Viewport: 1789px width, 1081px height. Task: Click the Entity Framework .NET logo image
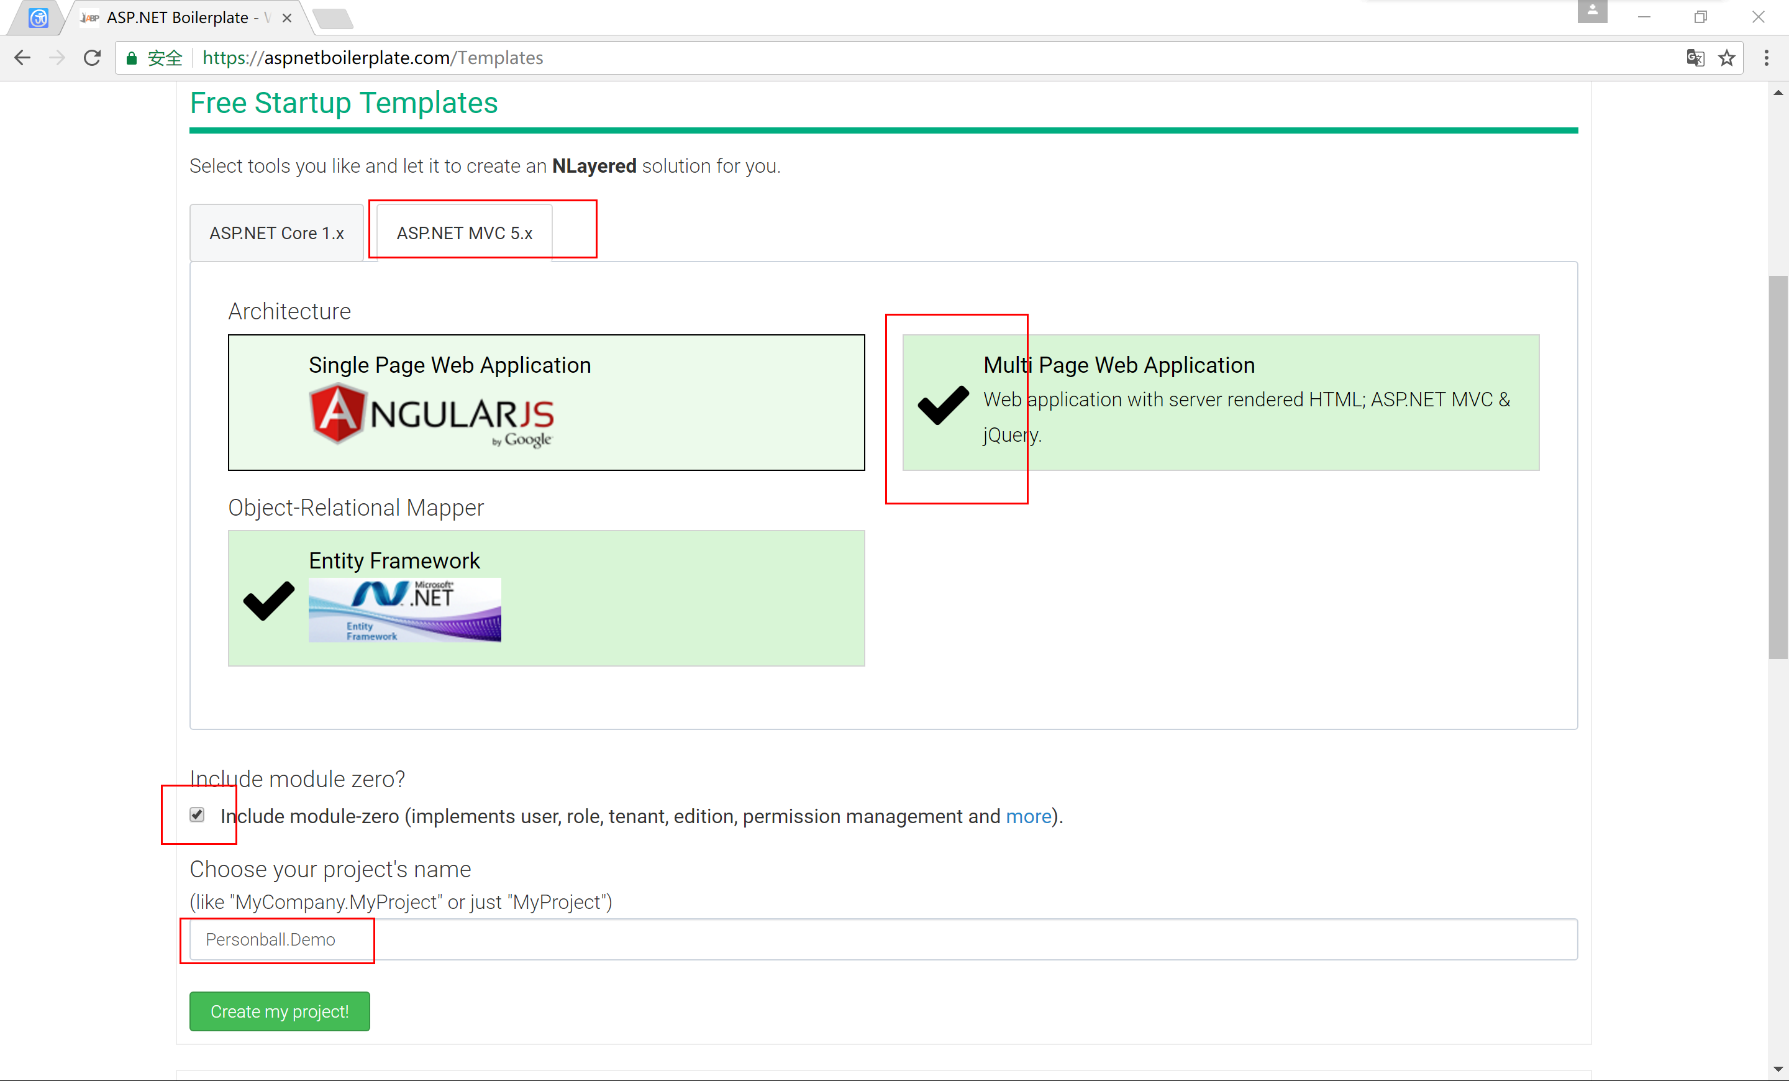click(x=404, y=610)
